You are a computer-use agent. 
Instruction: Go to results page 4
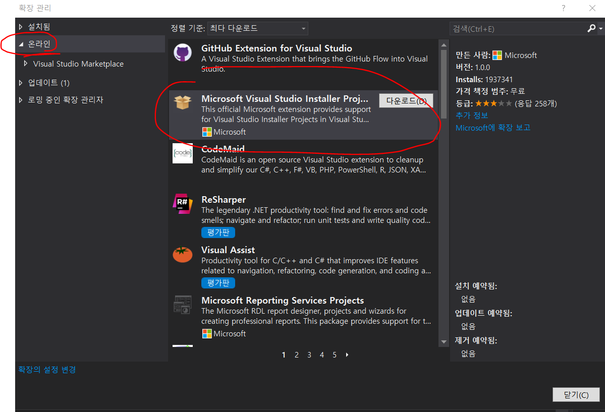click(x=322, y=355)
